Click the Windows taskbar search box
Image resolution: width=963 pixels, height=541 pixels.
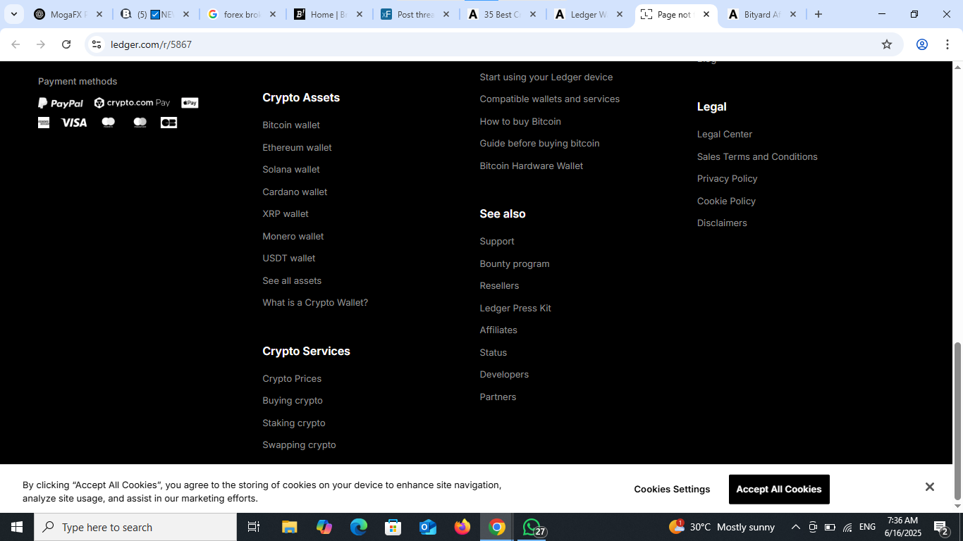tap(135, 527)
